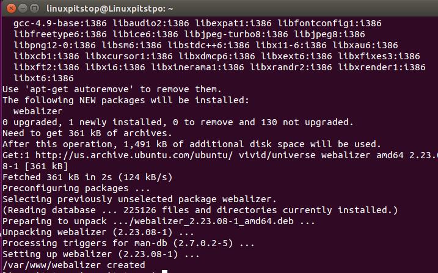Click the indented 'webalizer' package name line

tap(38, 111)
